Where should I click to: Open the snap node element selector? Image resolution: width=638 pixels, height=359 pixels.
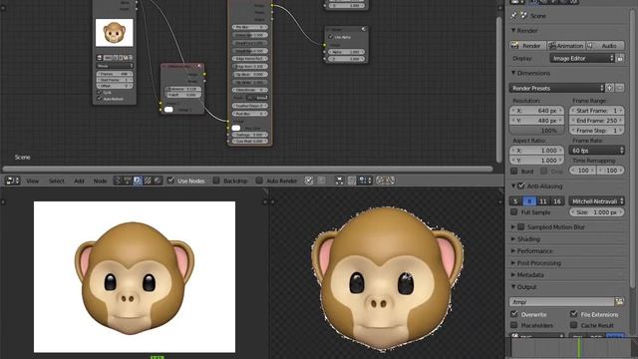tap(365, 180)
